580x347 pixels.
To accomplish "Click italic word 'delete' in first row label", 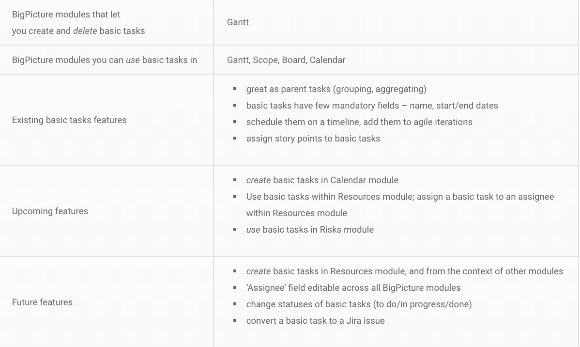I will (85, 31).
